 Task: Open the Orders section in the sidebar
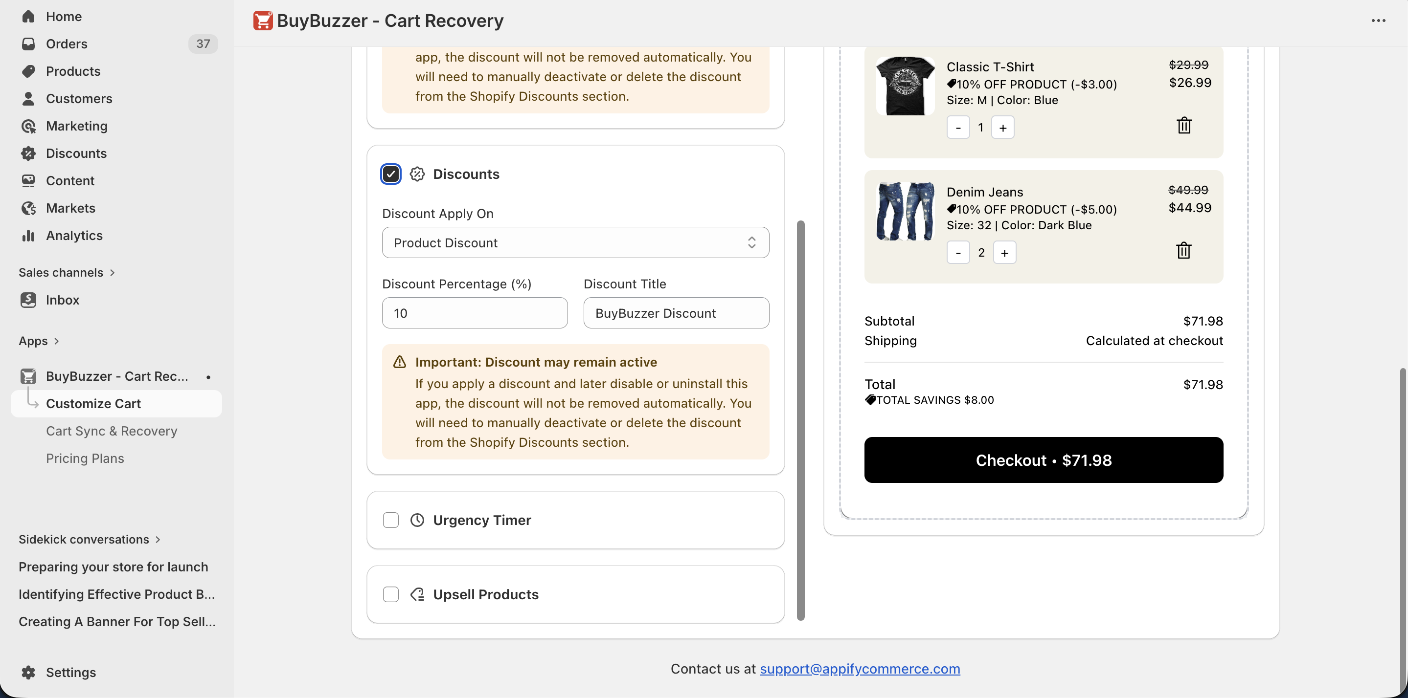67,44
